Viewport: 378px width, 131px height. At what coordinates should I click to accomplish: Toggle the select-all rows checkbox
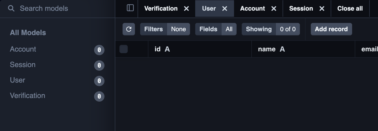(x=124, y=49)
